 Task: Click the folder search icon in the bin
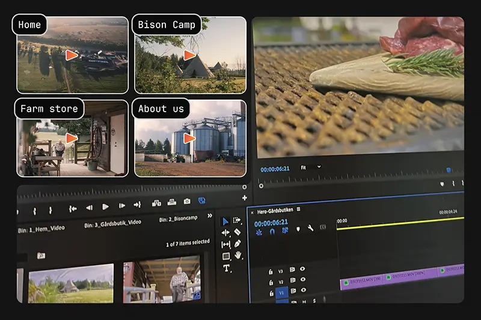click(x=41, y=255)
